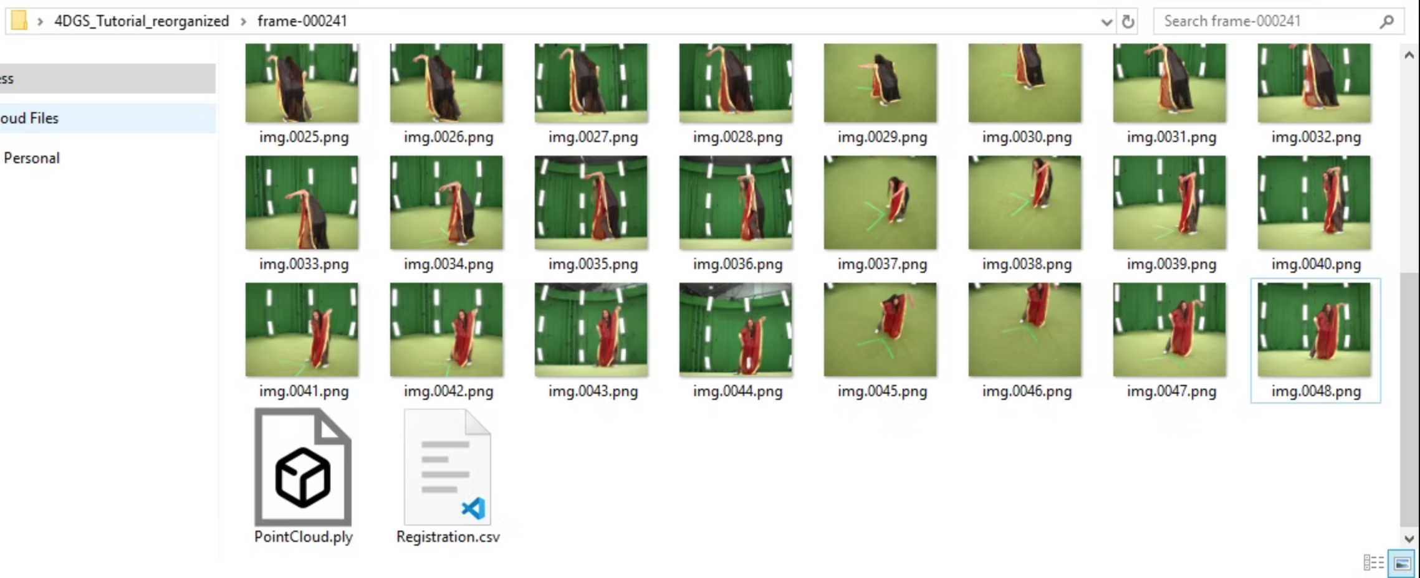Image resolution: width=1420 pixels, height=578 pixels.
Task: Open the Registration.csv file icon
Action: [447, 468]
